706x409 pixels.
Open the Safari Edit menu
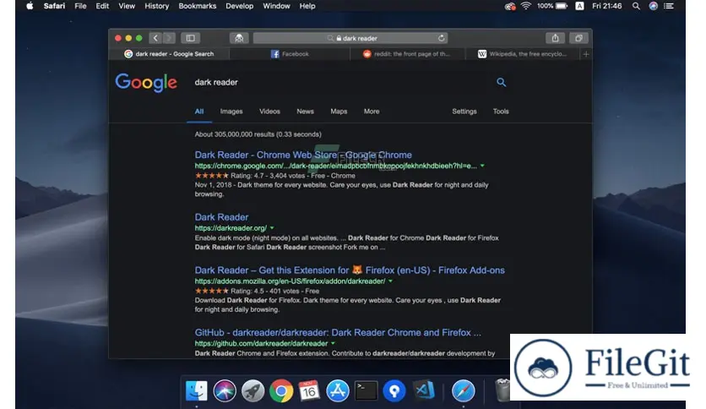click(x=102, y=6)
